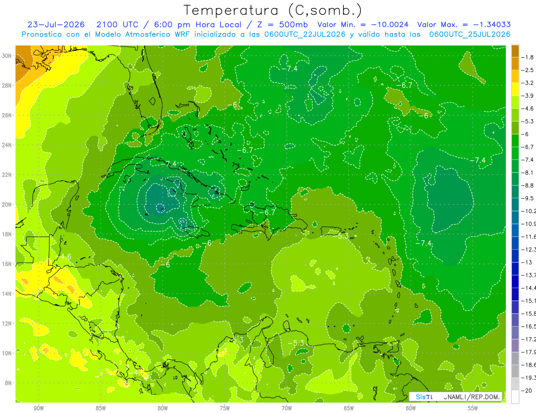Click the '70W' longitude axis label
536x414 pixels.
pos(287,408)
